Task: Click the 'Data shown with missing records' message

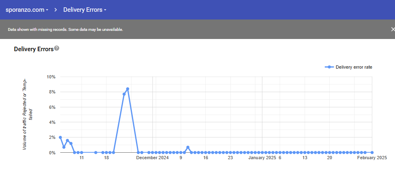Action: [x=65, y=30]
